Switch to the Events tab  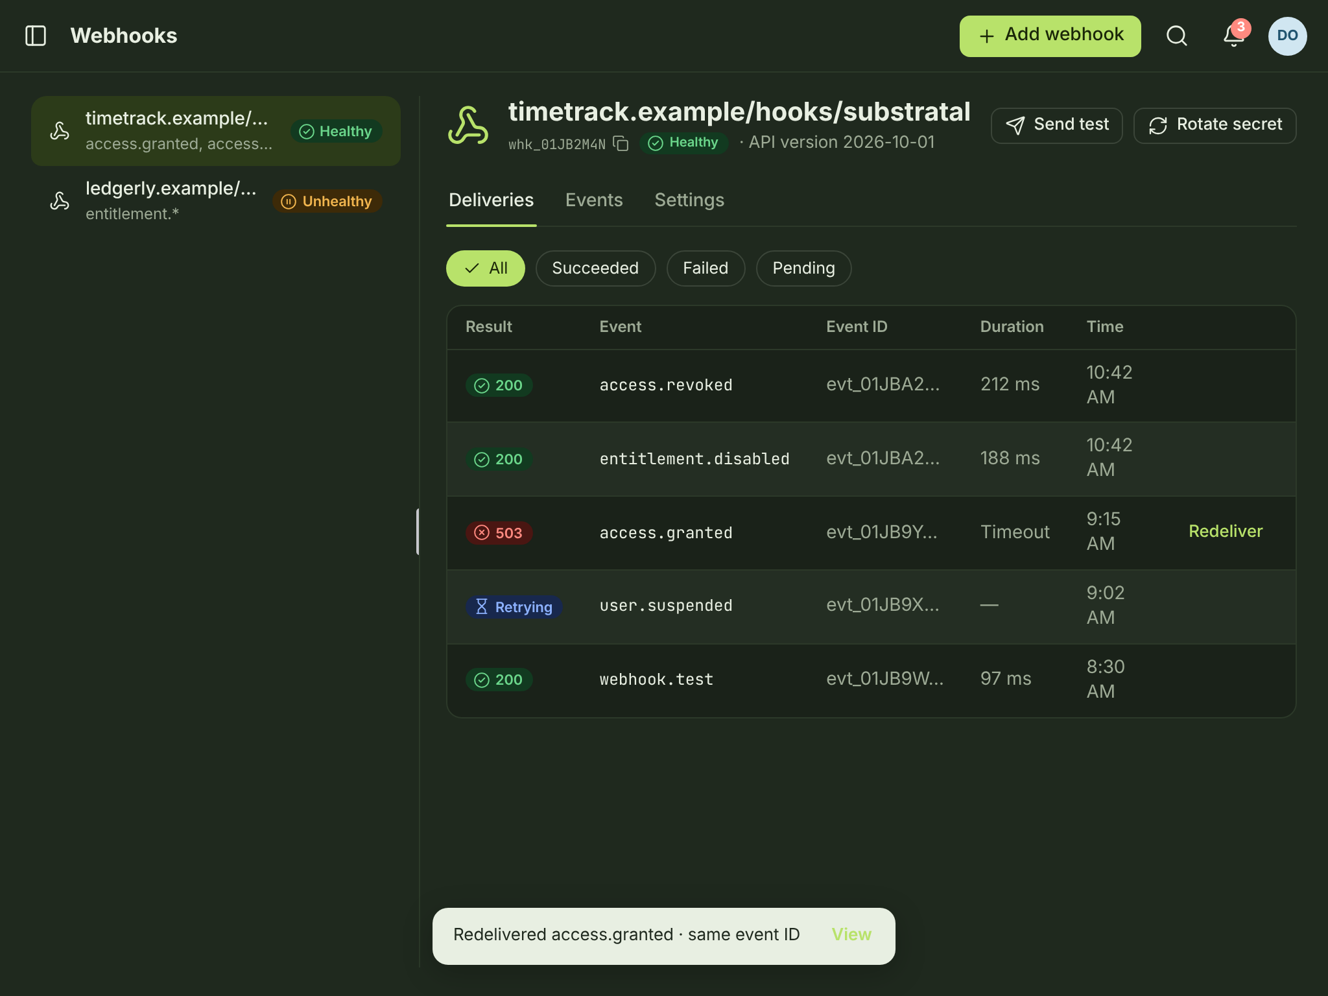point(594,200)
